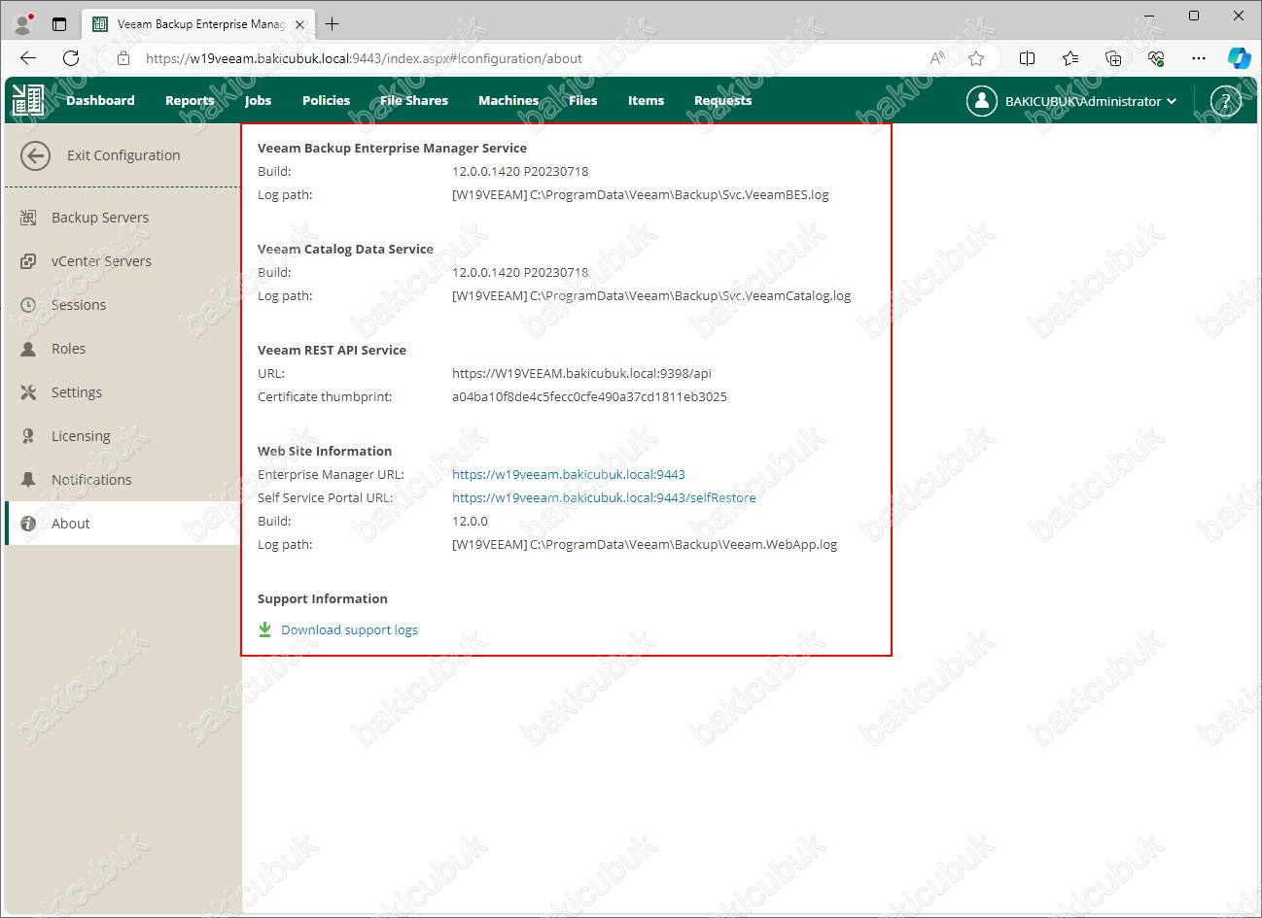This screenshot has height=918, width=1262.
Task: Open the Machines tab
Action: (x=508, y=100)
